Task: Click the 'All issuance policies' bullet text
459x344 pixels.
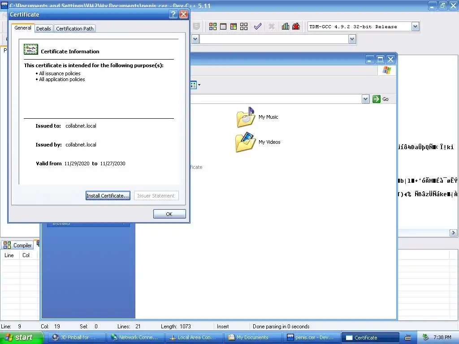Action: pyautogui.click(x=60, y=73)
